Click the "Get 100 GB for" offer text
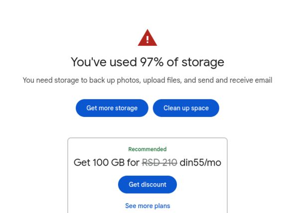The height and width of the screenshot is (213, 299). point(107,163)
